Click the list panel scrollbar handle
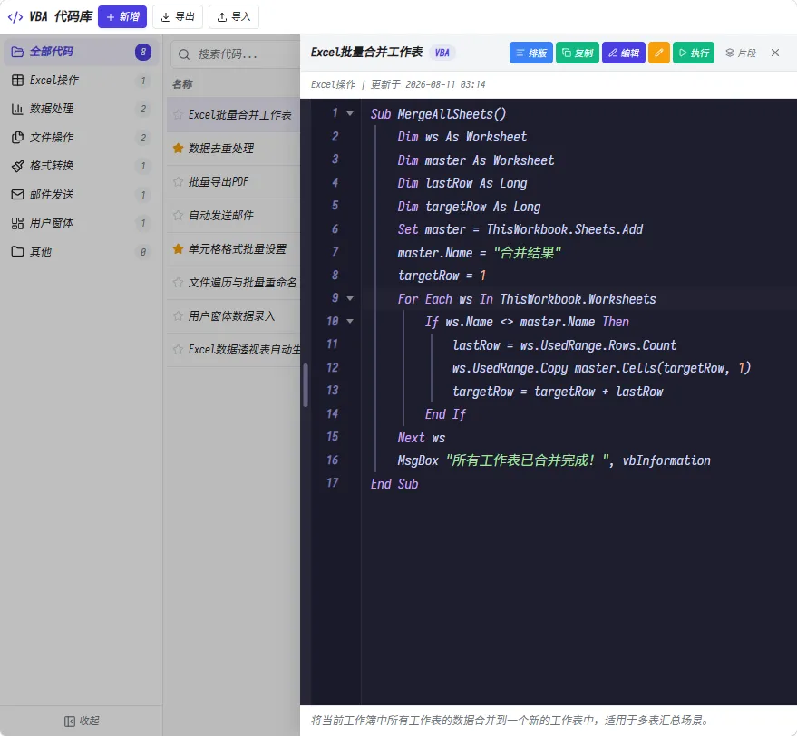 click(306, 385)
